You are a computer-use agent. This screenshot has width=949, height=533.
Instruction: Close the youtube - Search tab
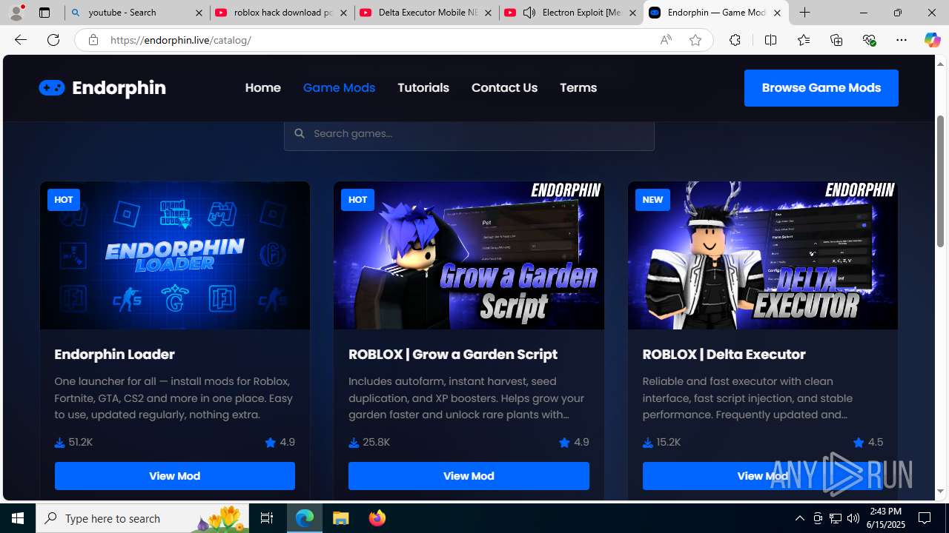coord(199,13)
